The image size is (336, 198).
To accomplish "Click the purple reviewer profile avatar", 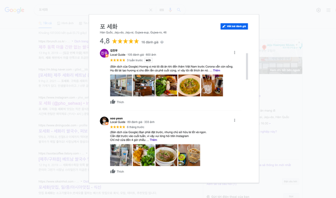I will [x=104, y=53].
